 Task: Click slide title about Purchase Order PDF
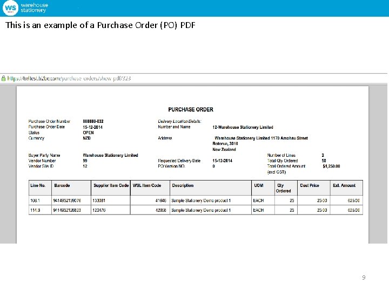pos(100,25)
